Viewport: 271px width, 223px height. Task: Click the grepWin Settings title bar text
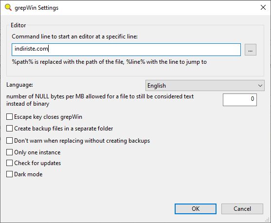click(x=36, y=8)
